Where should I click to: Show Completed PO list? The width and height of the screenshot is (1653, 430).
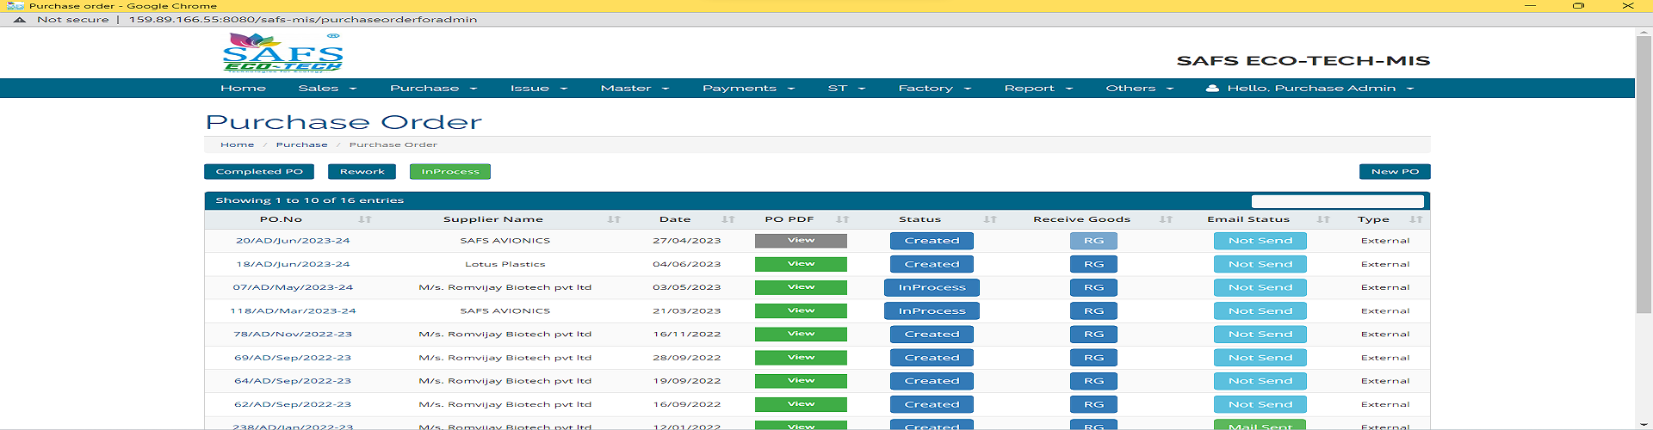[x=259, y=172]
